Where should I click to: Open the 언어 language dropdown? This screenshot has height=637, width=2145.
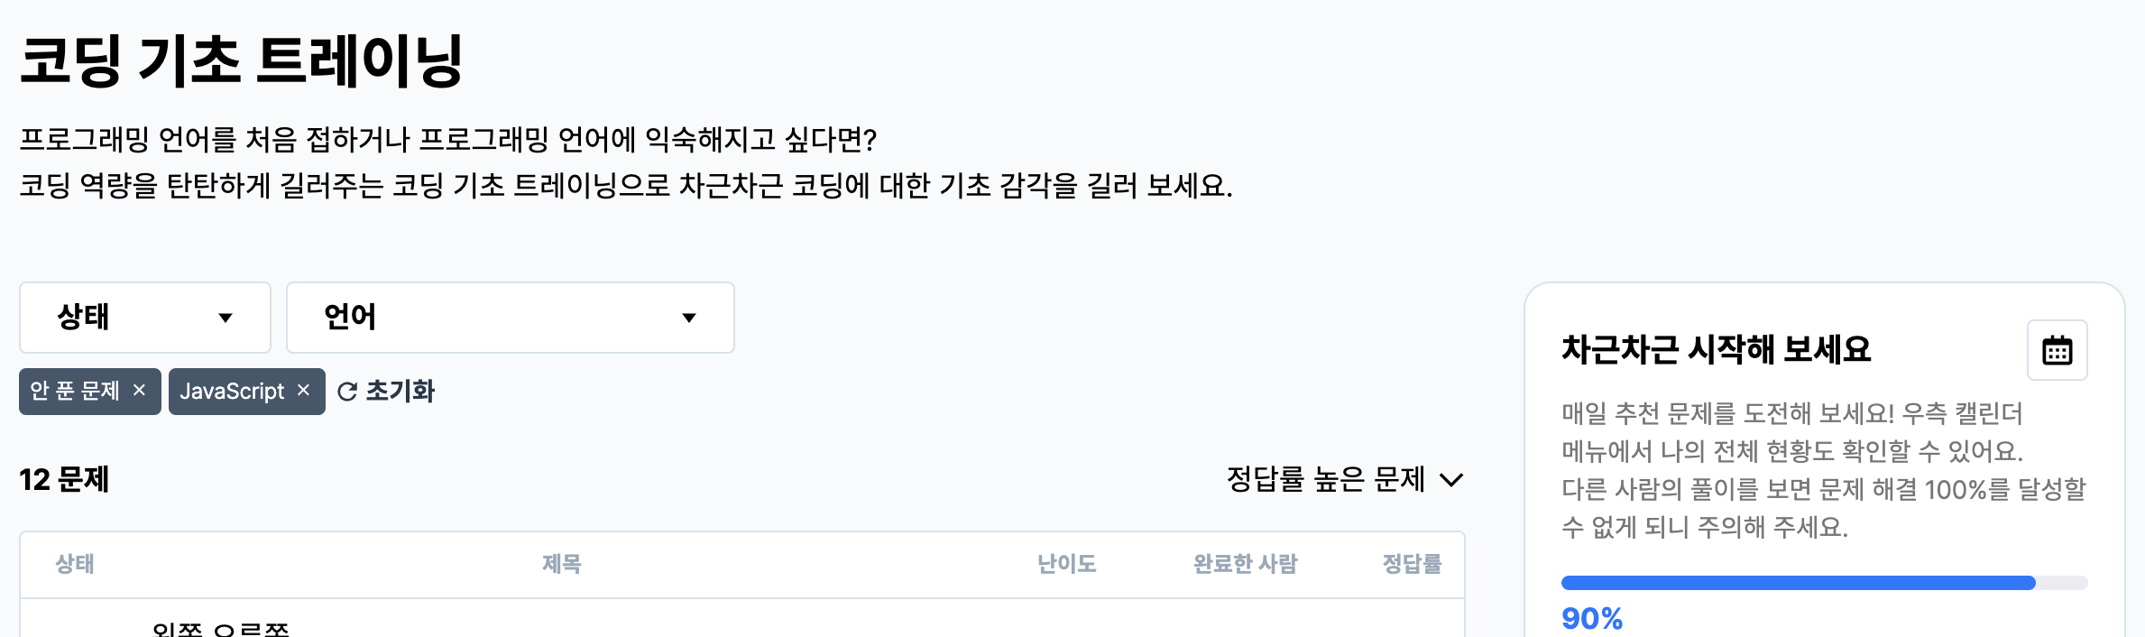511,318
